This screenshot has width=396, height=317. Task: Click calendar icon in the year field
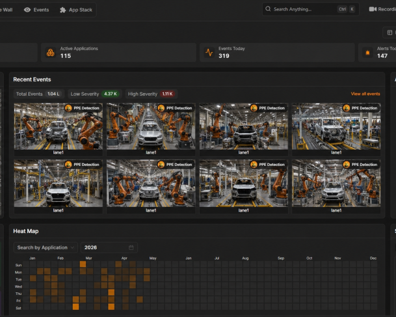tap(131, 247)
